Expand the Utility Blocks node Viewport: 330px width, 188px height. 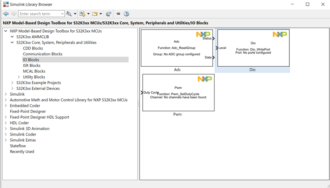[x=19, y=77]
